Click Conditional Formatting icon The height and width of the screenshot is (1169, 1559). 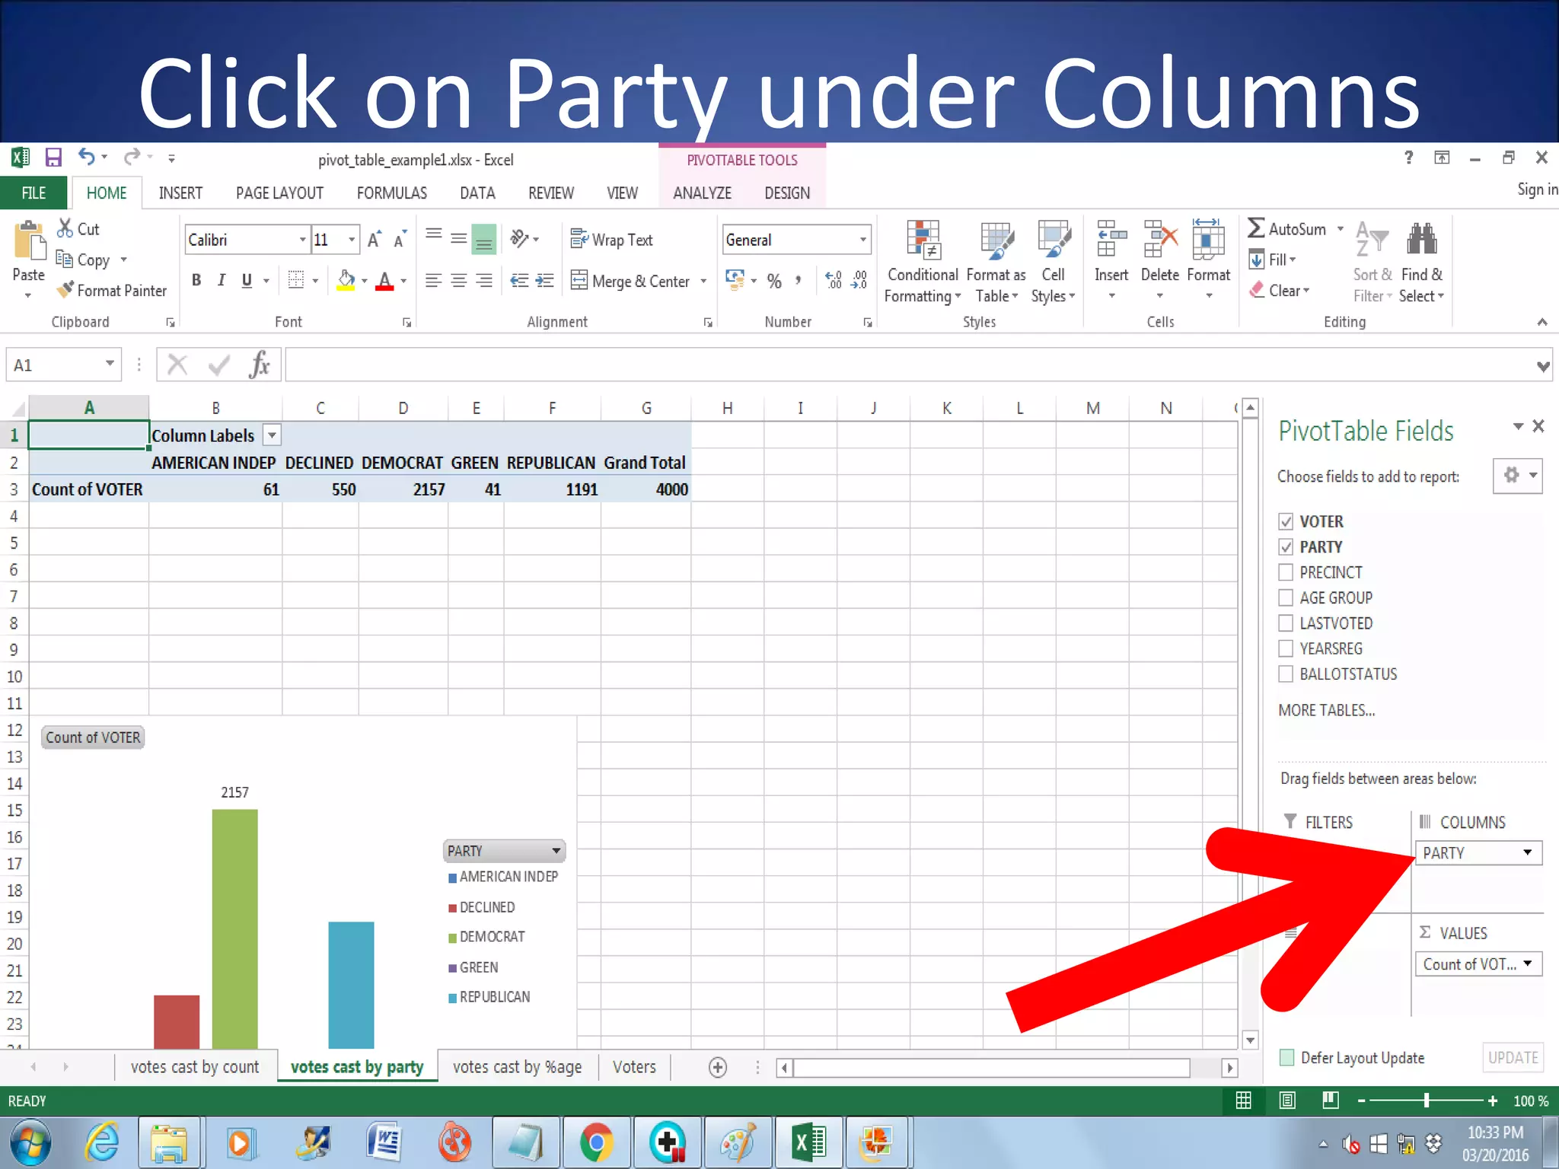pyautogui.click(x=923, y=238)
